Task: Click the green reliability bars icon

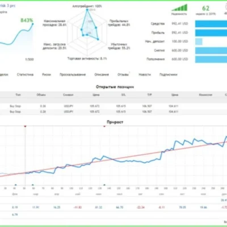Action: [x=179, y=8]
